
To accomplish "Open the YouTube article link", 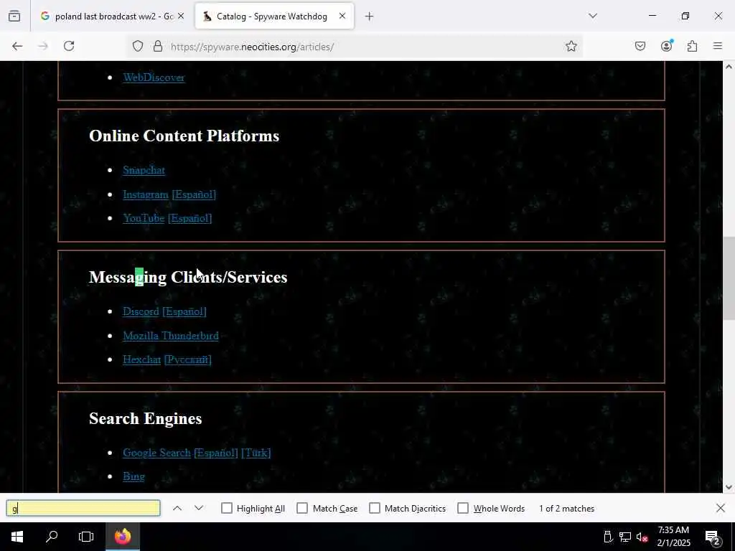I will click(144, 218).
